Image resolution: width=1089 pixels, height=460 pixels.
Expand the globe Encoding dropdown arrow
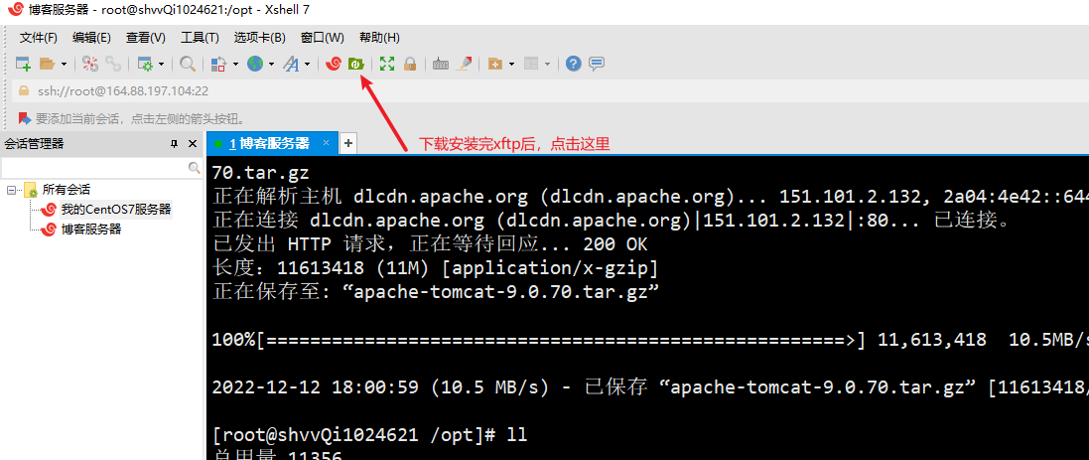click(x=272, y=64)
